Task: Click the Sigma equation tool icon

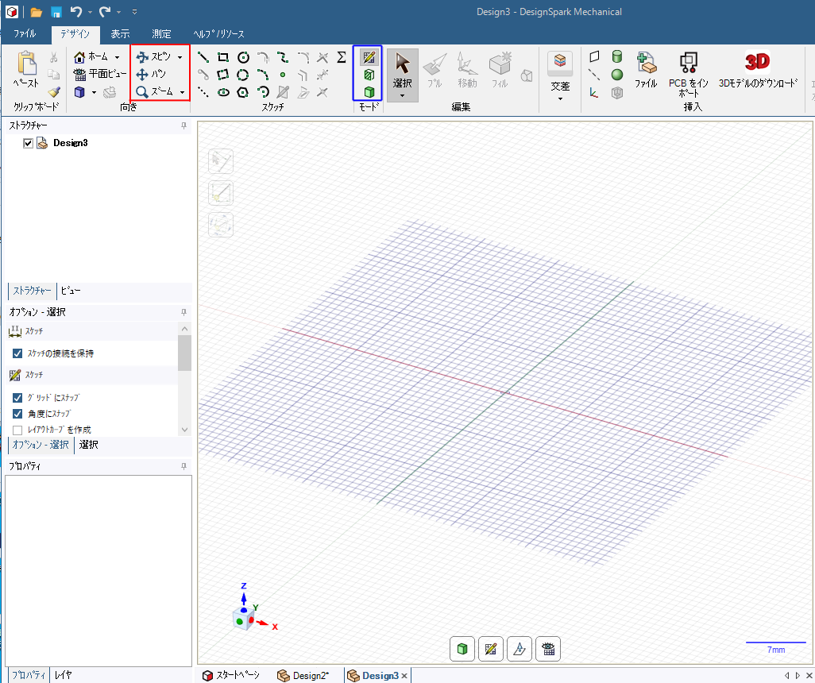Action: (342, 57)
